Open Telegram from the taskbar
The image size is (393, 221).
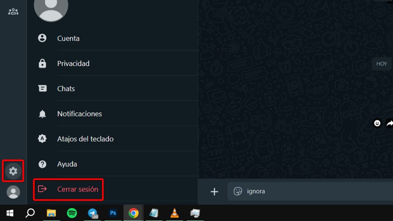click(x=93, y=213)
